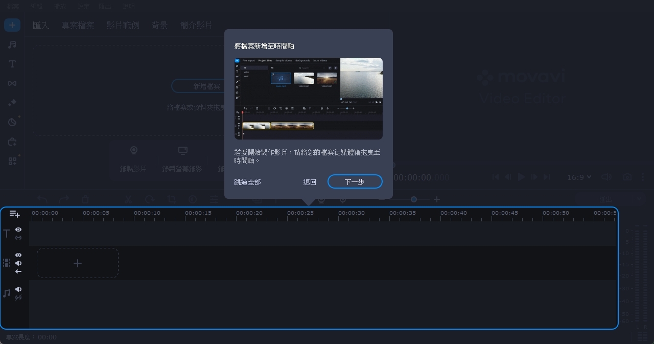Open the three-dot more options menu in preview
The height and width of the screenshot is (344, 654).
pyautogui.click(x=643, y=177)
